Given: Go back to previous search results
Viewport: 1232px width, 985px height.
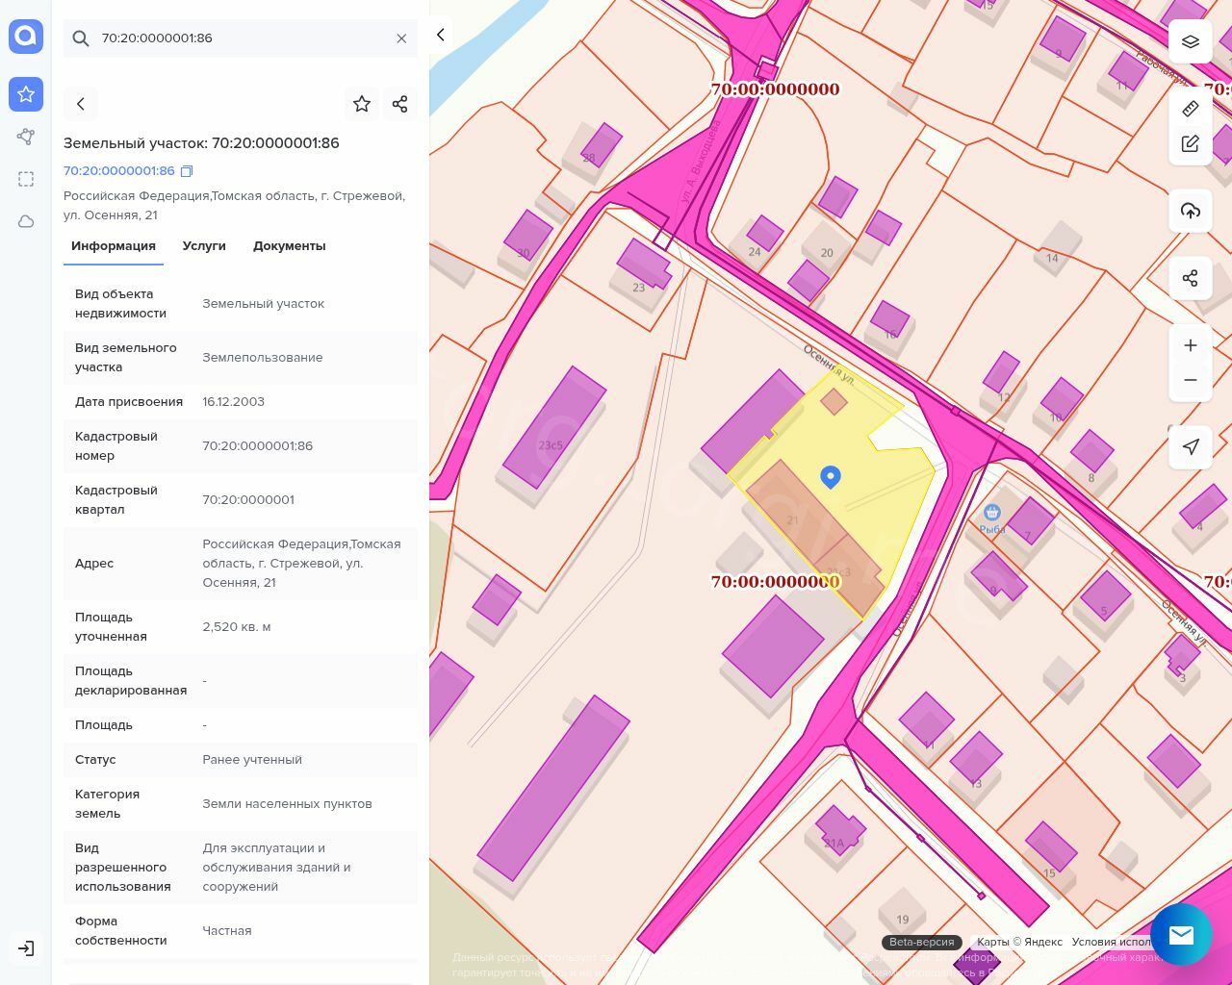Looking at the screenshot, I should (81, 104).
